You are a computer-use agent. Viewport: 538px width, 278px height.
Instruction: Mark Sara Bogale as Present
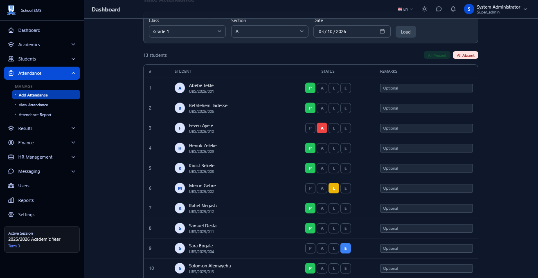point(311,248)
